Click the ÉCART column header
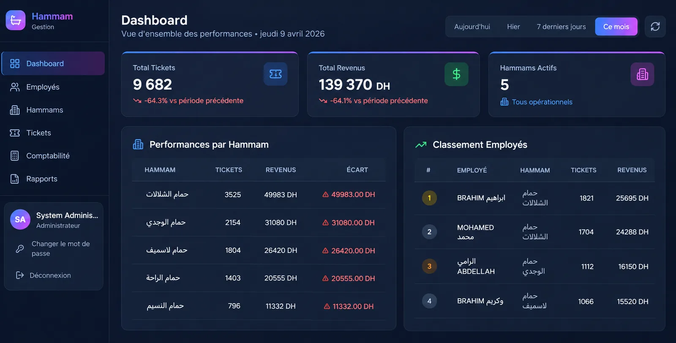Image resolution: width=676 pixels, height=343 pixels. pyautogui.click(x=357, y=170)
